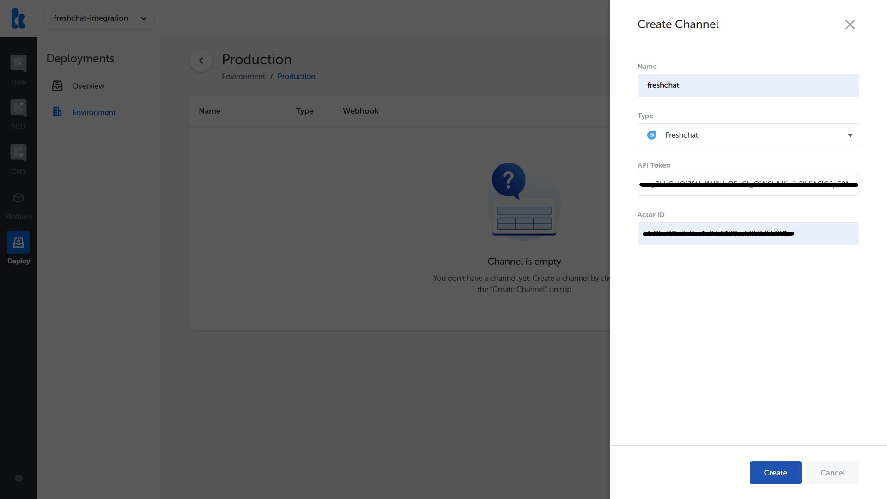Focus the Name input field
This screenshot has width=887, height=499.
tap(748, 85)
